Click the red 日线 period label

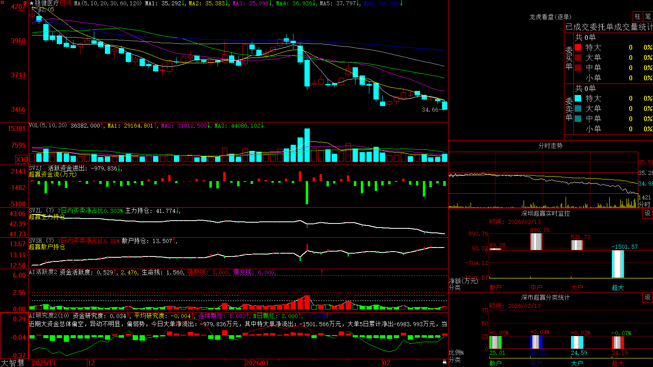click(x=66, y=3)
